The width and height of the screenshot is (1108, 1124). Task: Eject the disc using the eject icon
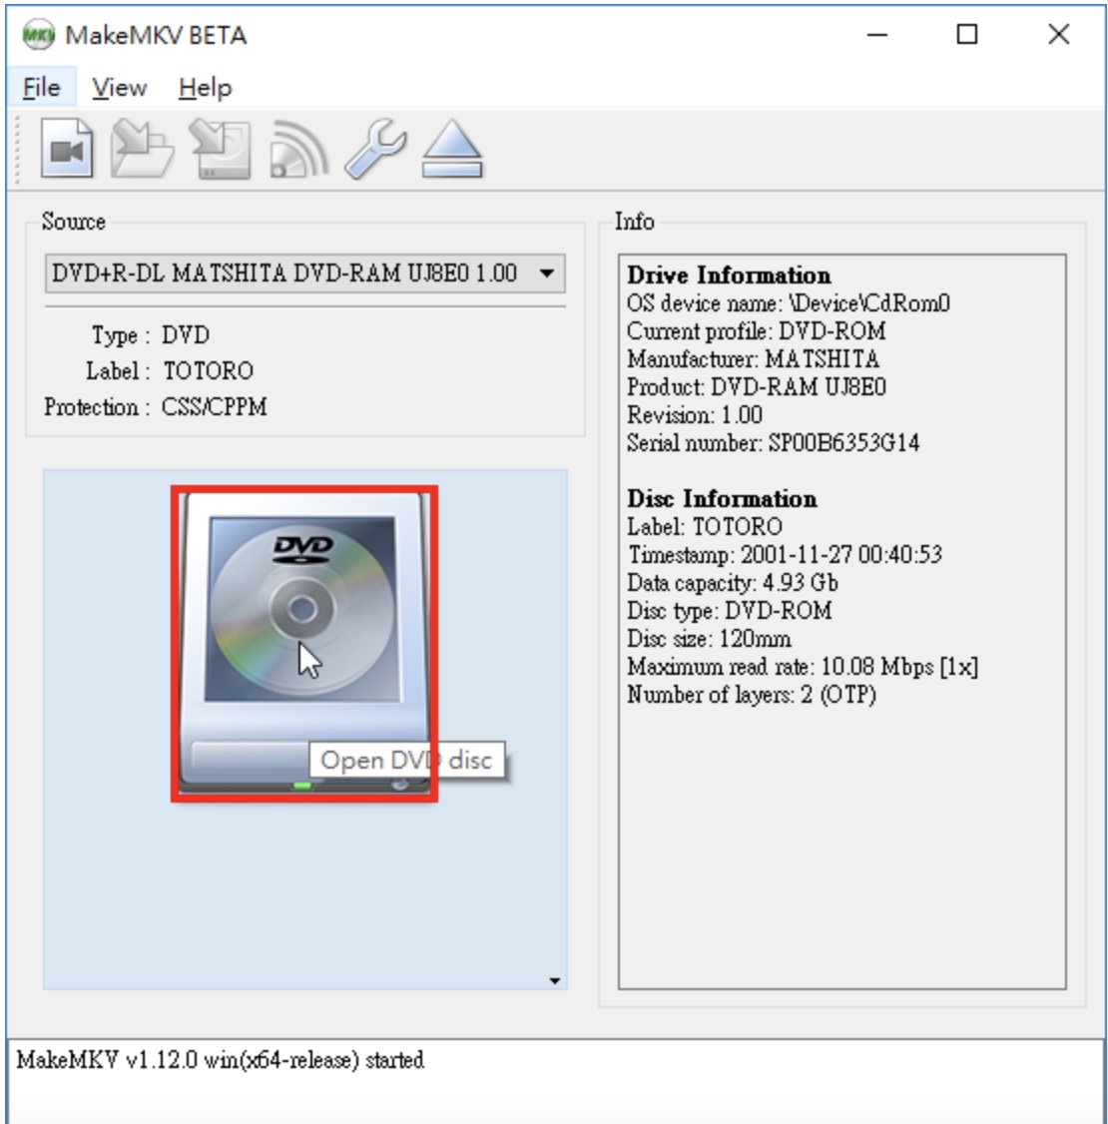[x=452, y=149]
